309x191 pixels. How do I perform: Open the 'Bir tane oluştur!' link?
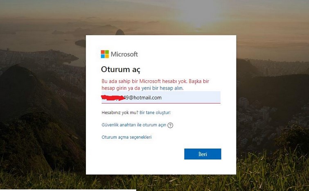(x=155, y=112)
